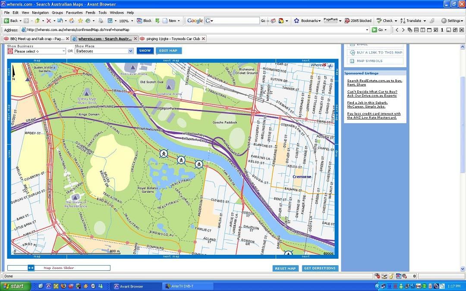Click the green recover-page icon beside Block
Screen dimensions: 466x291
pos(157,21)
